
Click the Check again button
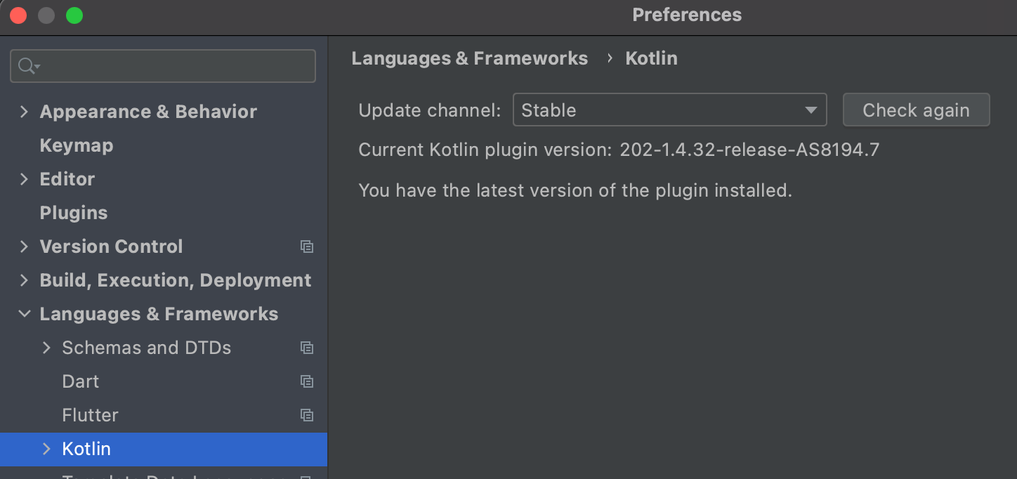pyautogui.click(x=916, y=110)
